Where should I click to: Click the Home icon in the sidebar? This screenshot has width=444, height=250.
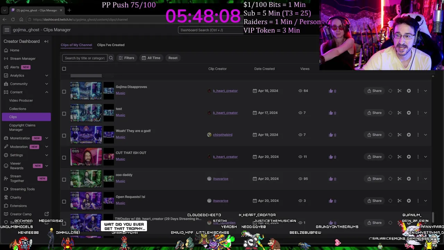tap(6, 50)
